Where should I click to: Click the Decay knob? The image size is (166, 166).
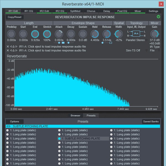71,34
